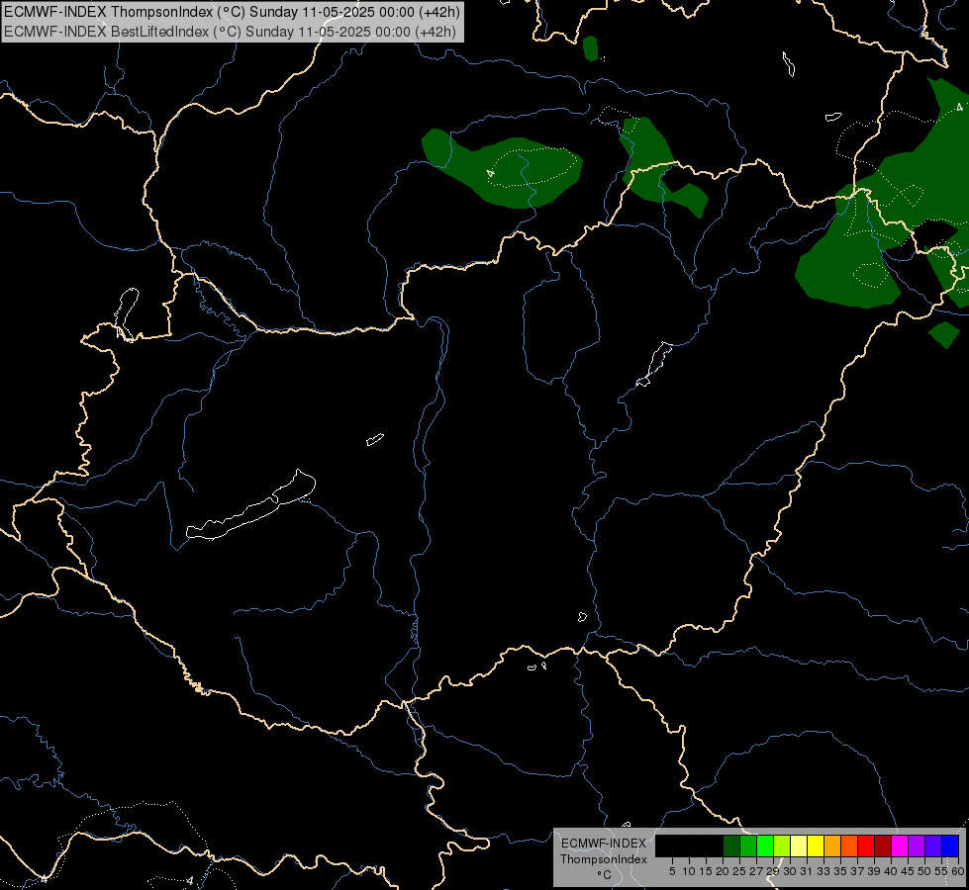Click the bright red 37–39 legend swatch
Image resolution: width=969 pixels, height=890 pixels.
pos(866,845)
